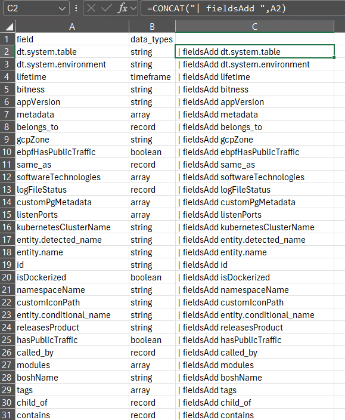Select '| fieldsAdd lifetime' cell

coord(254,77)
